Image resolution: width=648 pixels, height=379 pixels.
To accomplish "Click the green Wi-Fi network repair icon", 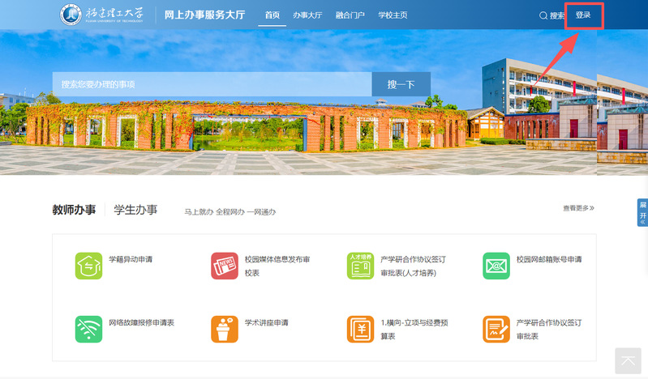I will tap(88, 329).
